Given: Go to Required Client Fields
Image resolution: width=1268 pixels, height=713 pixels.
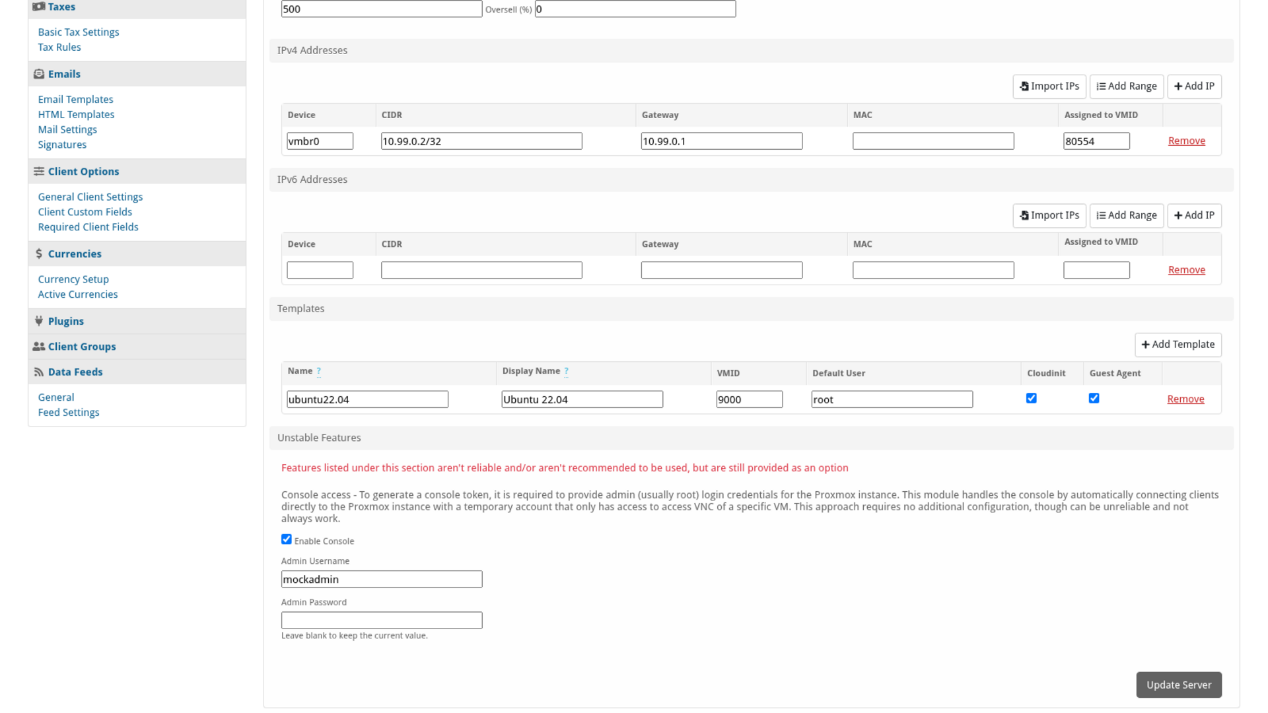Looking at the screenshot, I should pyautogui.click(x=88, y=227).
